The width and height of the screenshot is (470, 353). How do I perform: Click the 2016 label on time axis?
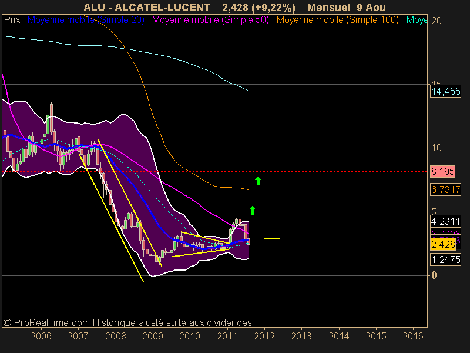(414, 336)
